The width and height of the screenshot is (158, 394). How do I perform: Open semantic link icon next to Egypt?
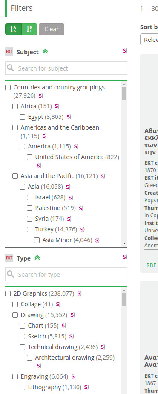click(69, 117)
